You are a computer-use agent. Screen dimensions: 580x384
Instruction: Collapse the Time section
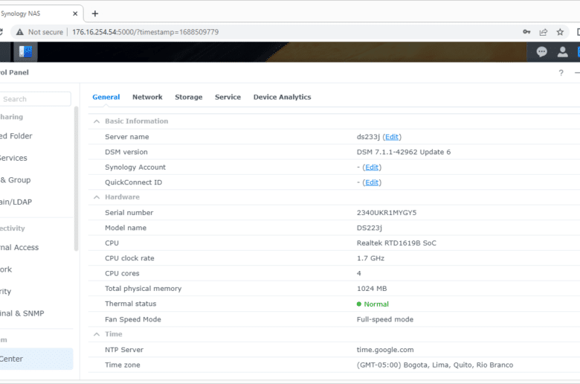tap(97, 334)
